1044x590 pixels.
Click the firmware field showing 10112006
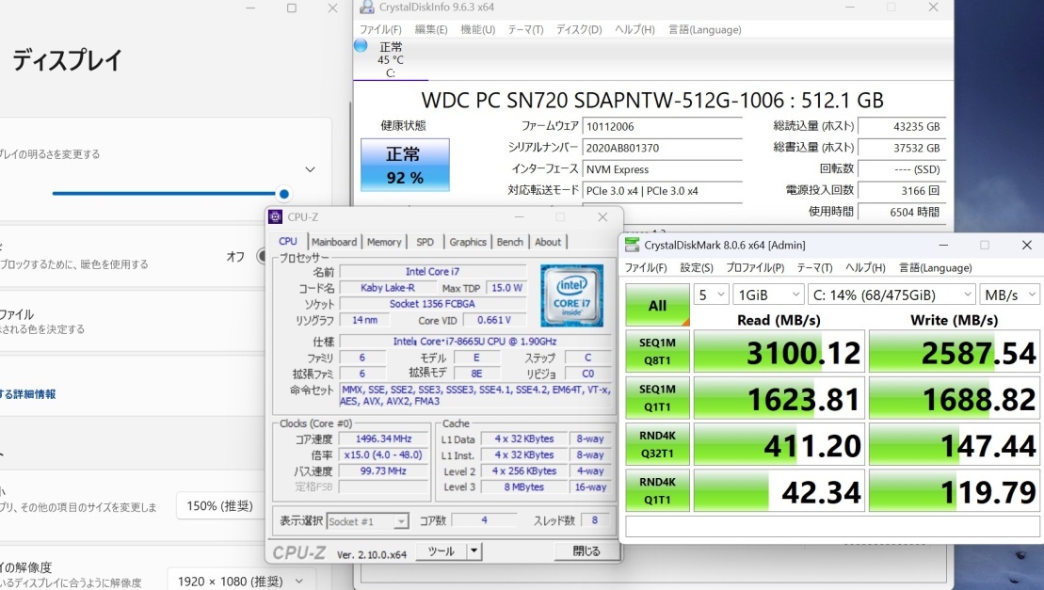(x=663, y=126)
